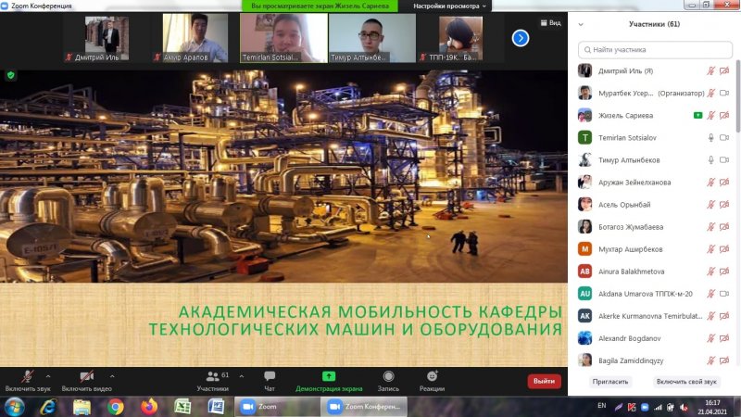Open the Чат chat panel
Screen dimensions: 741x417
tap(270, 381)
